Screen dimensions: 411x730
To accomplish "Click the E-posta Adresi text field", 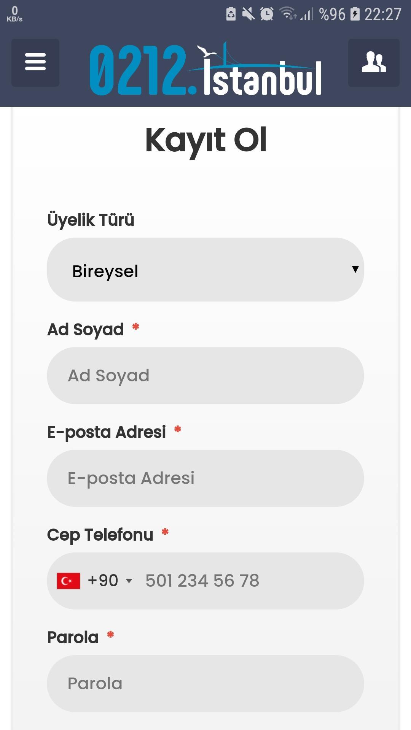I will (205, 478).
